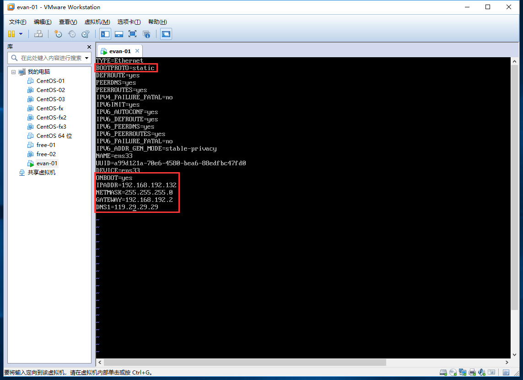Screen dimensions: 523x380
Task: Click the horizontal scrollbar thumb
Action: tap(245, 362)
